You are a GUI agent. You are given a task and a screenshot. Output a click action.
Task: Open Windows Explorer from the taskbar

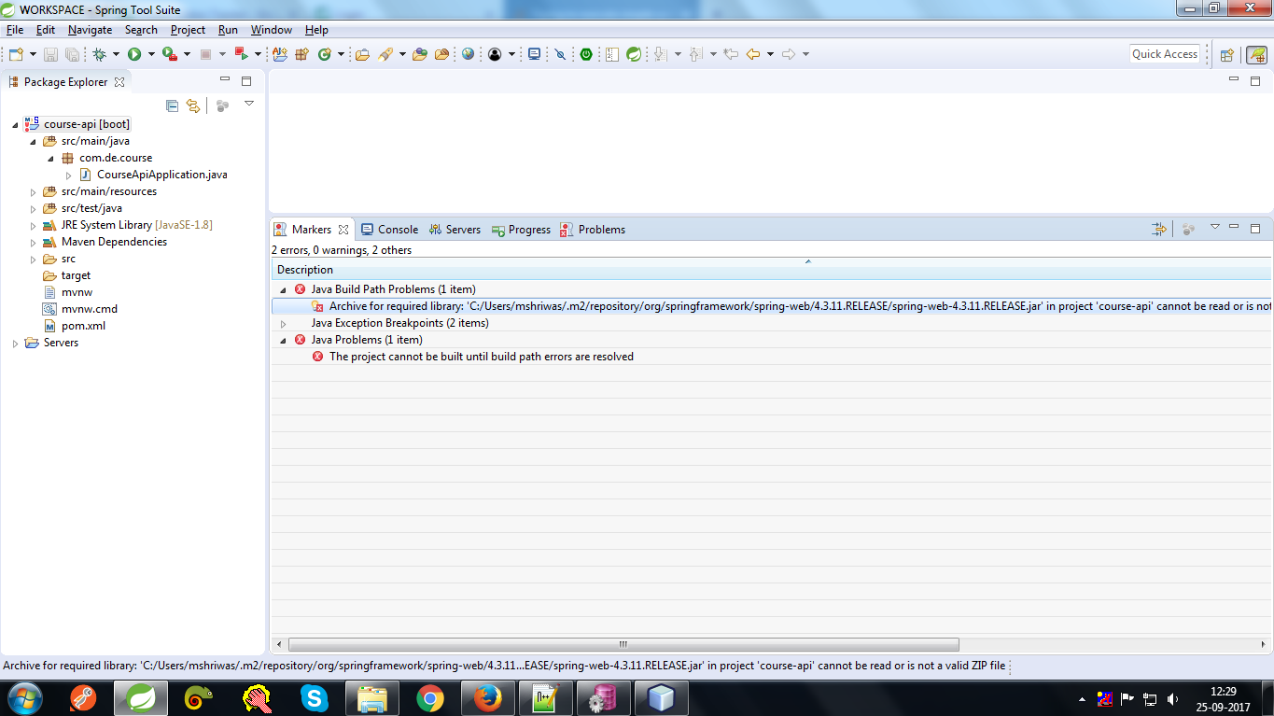372,697
